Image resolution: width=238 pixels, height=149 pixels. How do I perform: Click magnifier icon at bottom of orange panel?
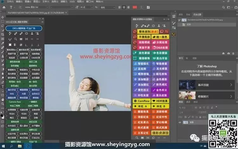coord(137,138)
